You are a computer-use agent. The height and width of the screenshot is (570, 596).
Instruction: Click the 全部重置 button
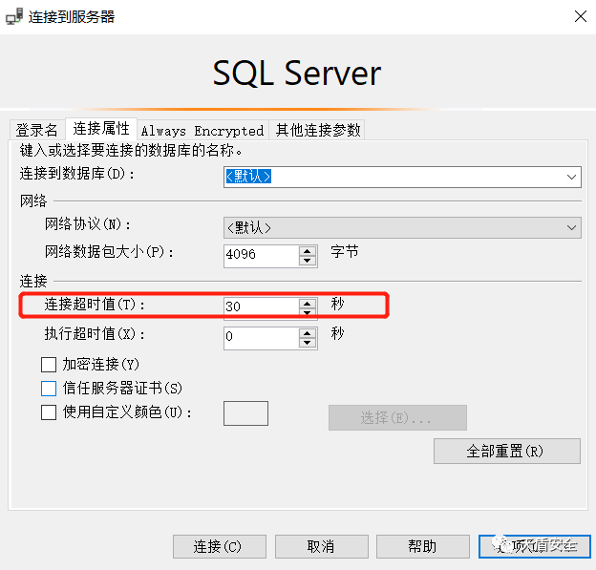pos(506,451)
